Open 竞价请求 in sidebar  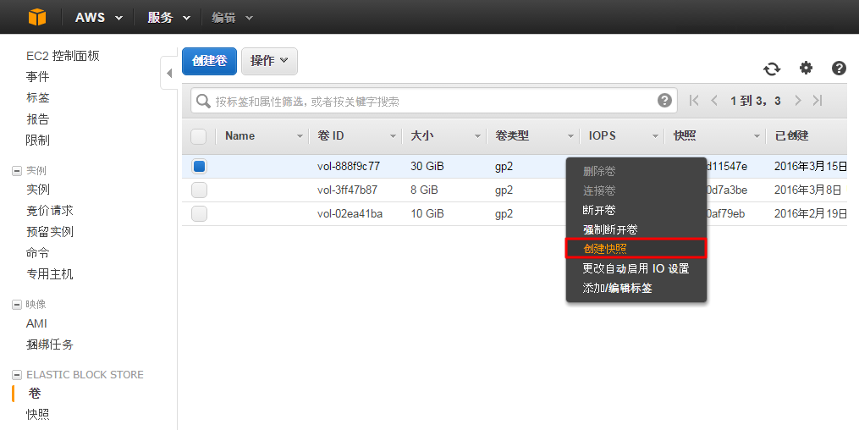[50, 211]
